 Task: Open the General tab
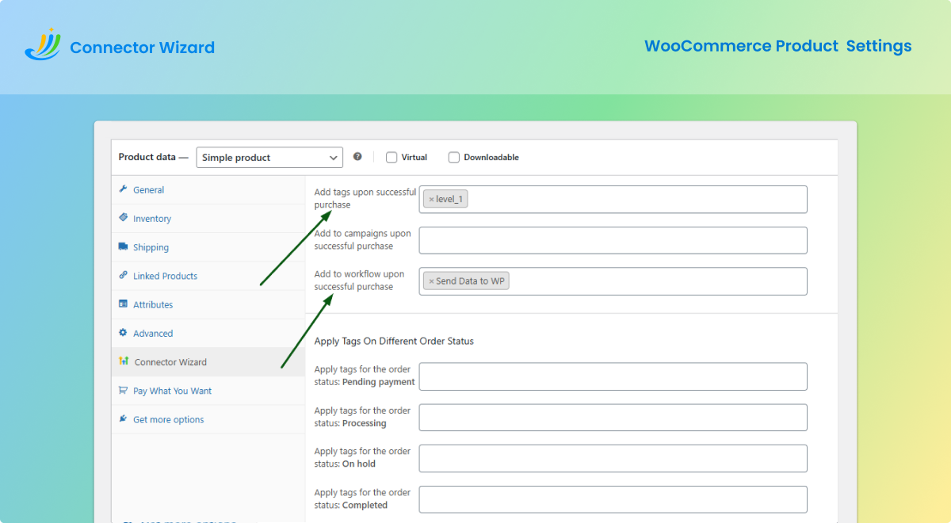[208, 190]
